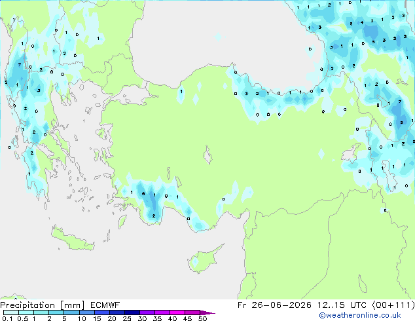The height and width of the screenshot is (321, 415).
Task: Click the 30–35 mm legend color box
Action: (x=147, y=312)
